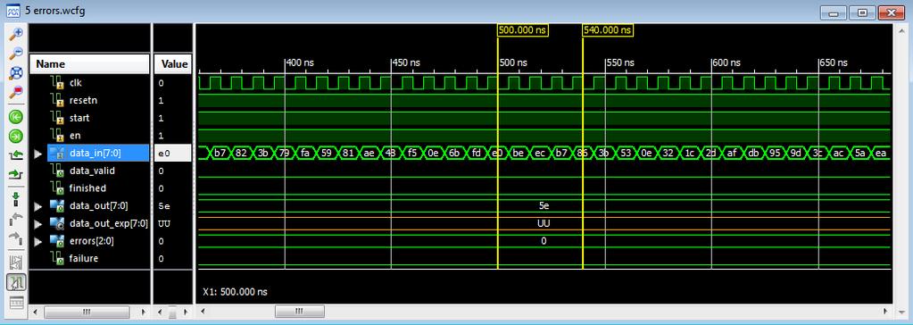Click the Zoom In magnifier icon
This screenshot has height=325, width=913.
pyautogui.click(x=16, y=34)
